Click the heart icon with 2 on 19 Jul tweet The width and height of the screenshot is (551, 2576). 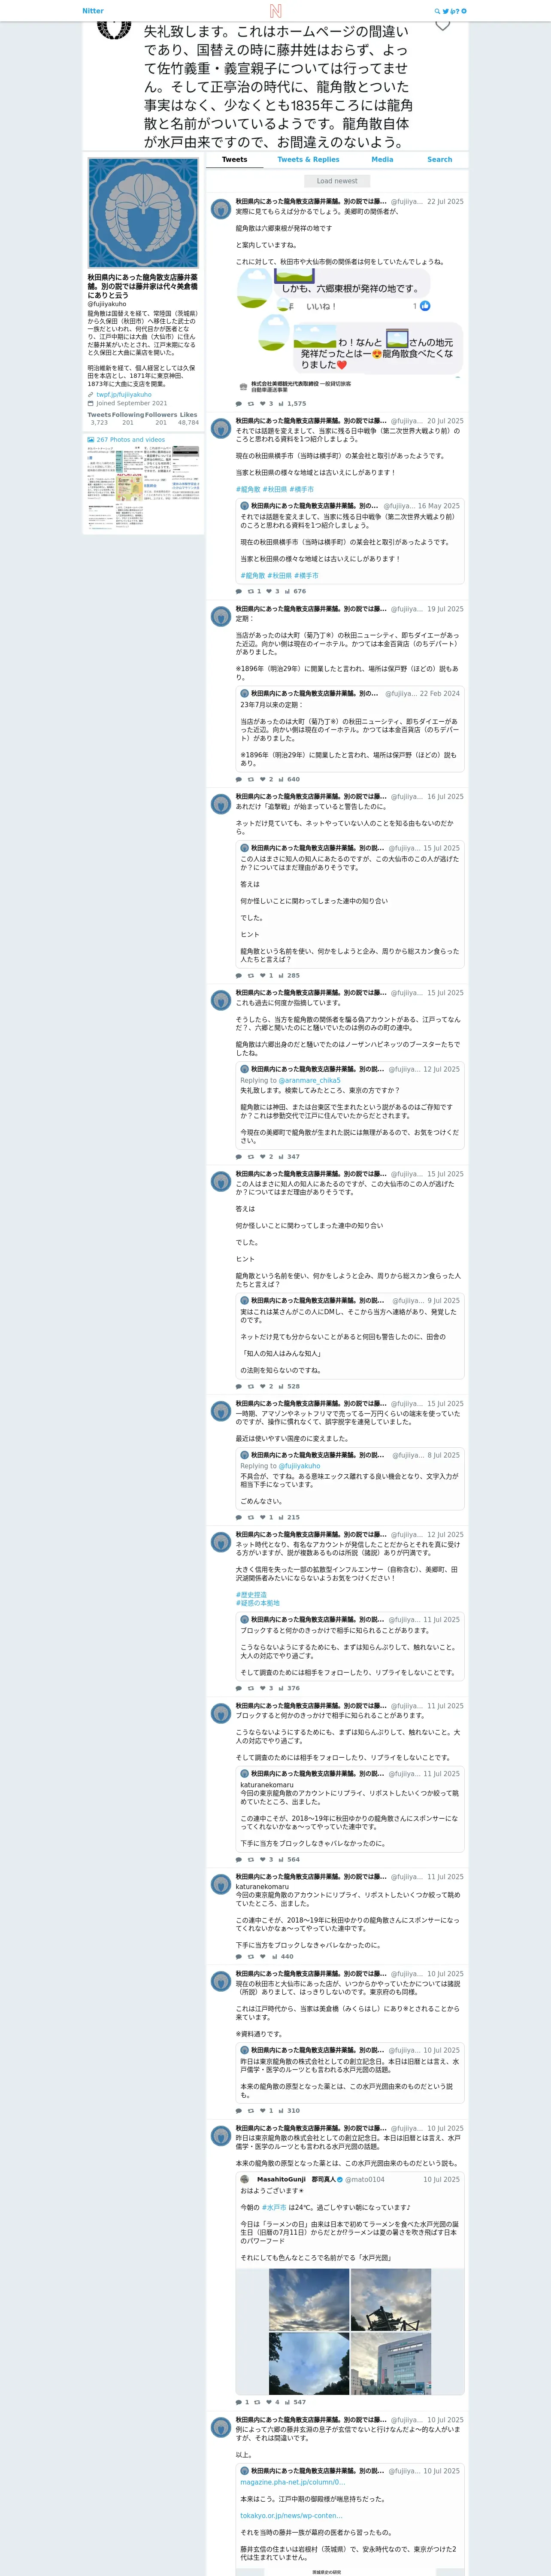263,779
